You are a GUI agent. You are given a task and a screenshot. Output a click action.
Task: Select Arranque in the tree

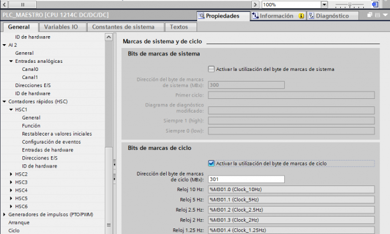click(x=19, y=223)
